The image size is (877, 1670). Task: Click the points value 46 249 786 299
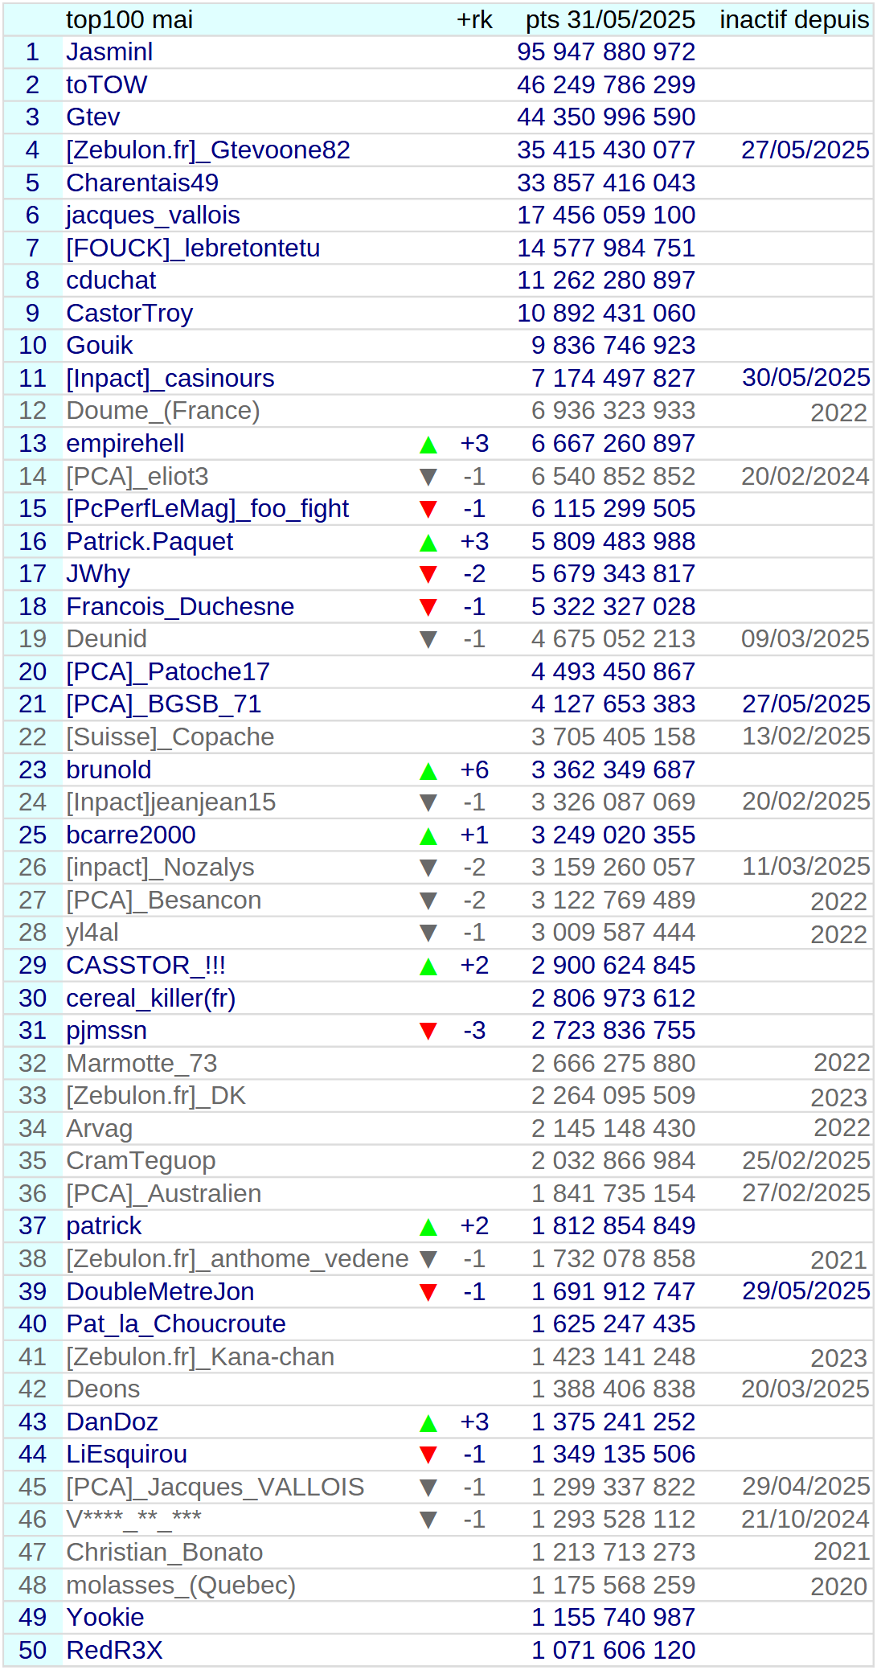tap(606, 84)
